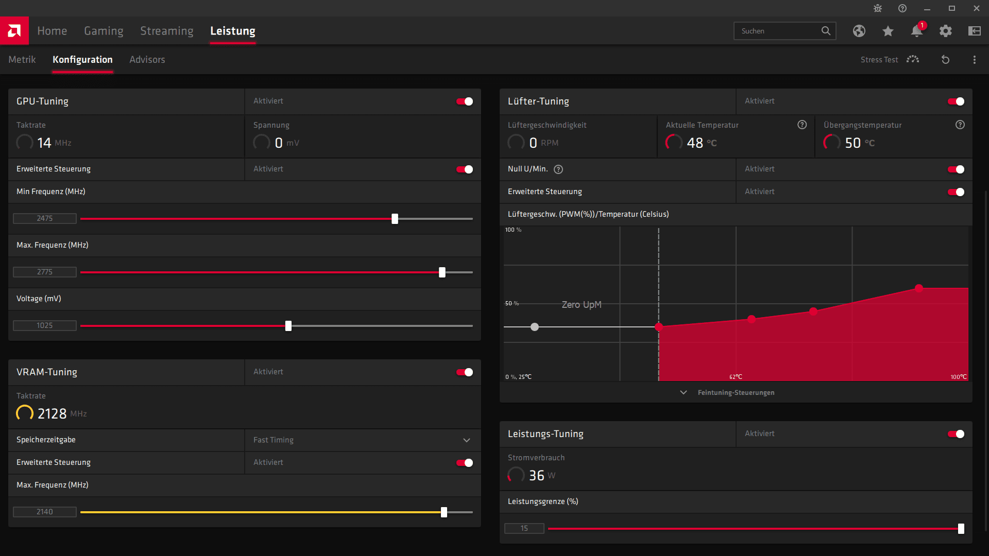This screenshot has width=989, height=556.
Task: Click the Suchen search field
Action: [778, 31]
